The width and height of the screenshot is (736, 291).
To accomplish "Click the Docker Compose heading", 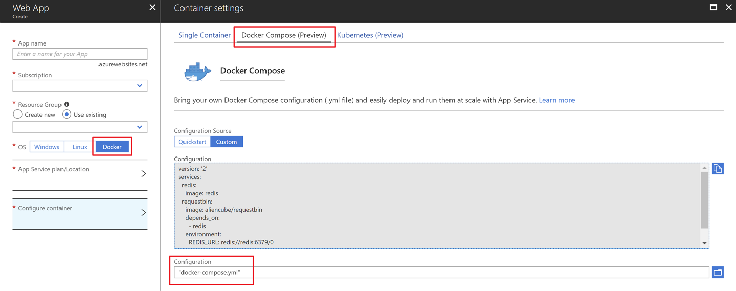I will 252,71.
